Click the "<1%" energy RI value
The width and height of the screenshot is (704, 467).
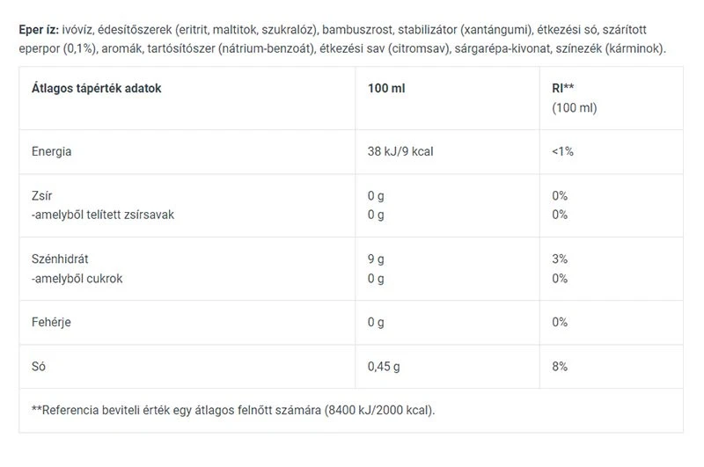coord(563,151)
